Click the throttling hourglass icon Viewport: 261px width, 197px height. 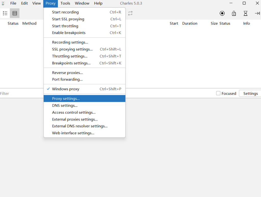[245, 13]
